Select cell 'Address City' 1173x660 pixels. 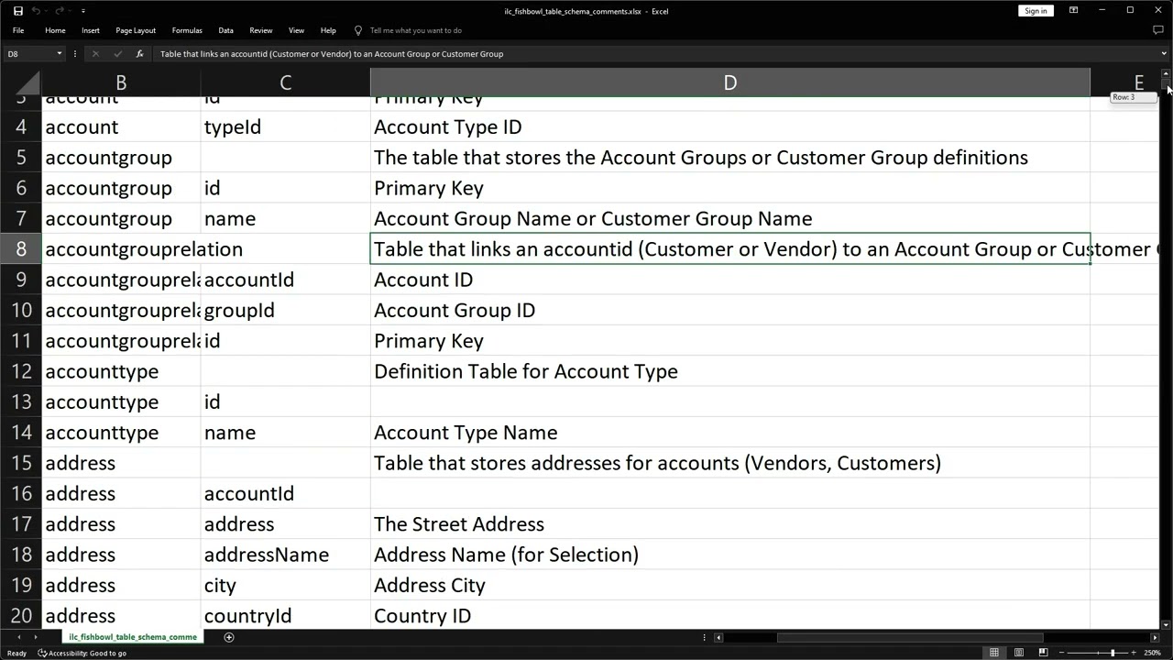(730, 586)
